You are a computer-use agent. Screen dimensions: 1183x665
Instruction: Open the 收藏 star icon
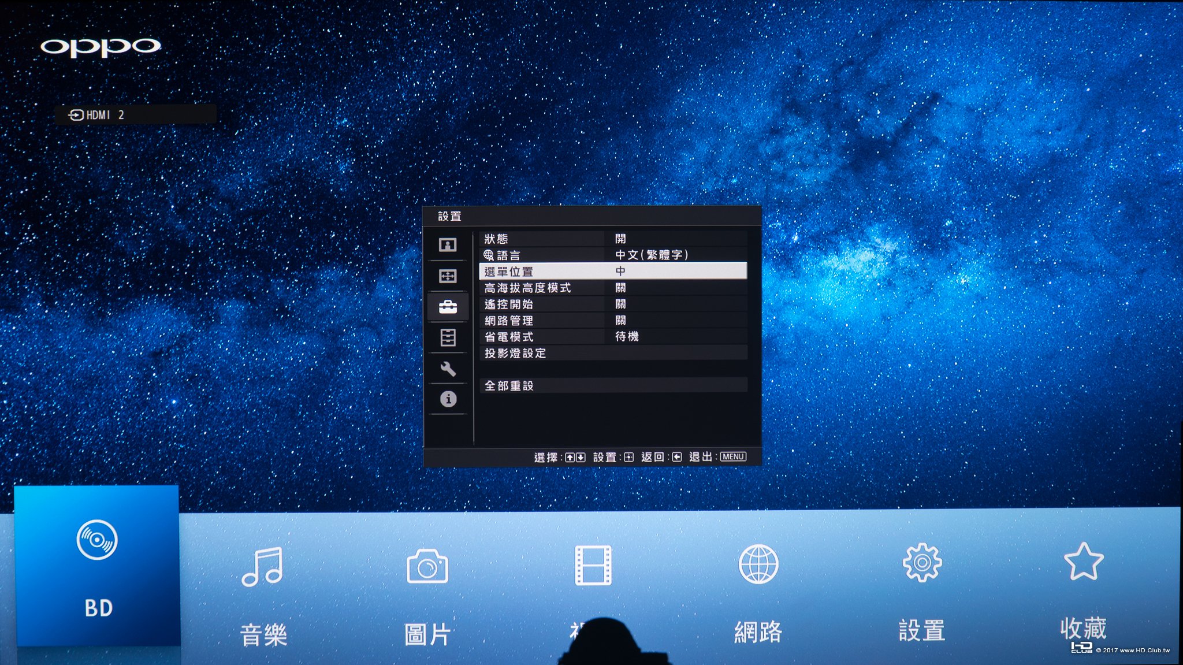tap(1083, 562)
